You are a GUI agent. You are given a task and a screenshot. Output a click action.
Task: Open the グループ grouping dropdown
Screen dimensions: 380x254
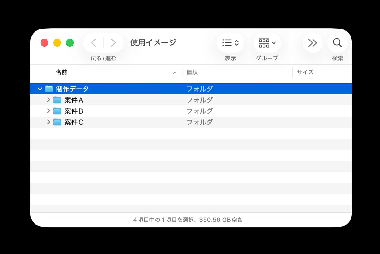267,42
